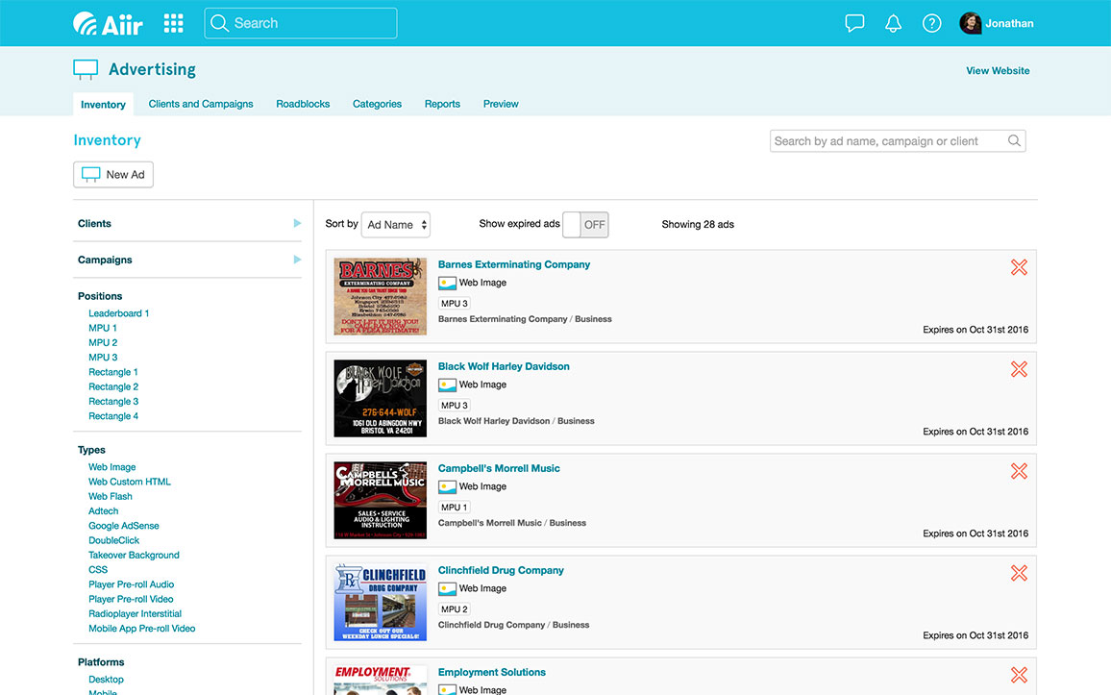Open the Barnes Exterminating Company ad title
This screenshot has height=695, width=1111.
pyautogui.click(x=514, y=264)
